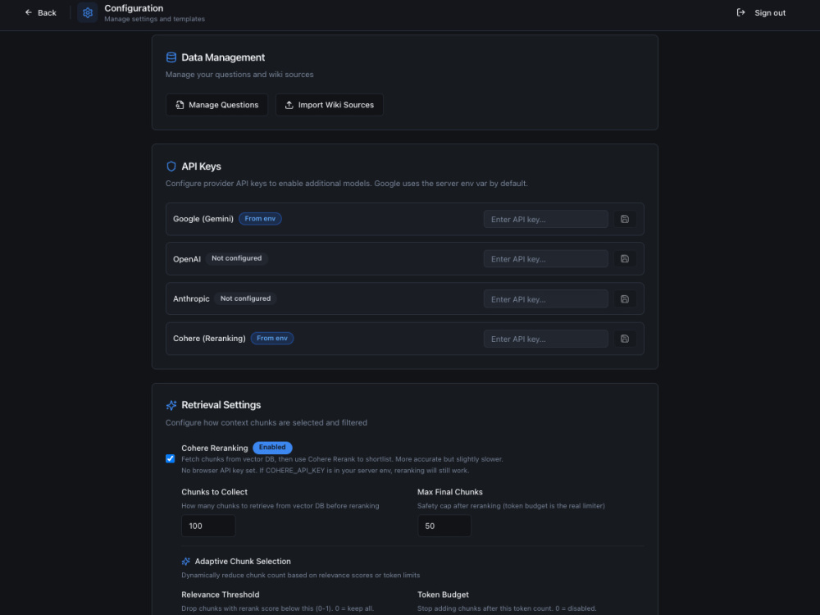Click the Google (Gemini) provider label

point(203,219)
